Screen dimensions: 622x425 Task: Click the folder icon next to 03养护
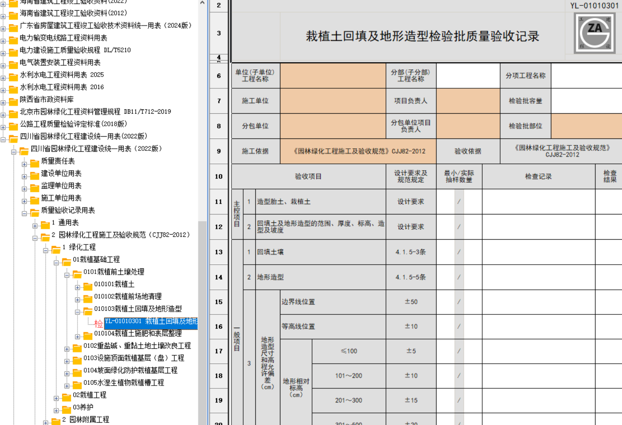pos(67,408)
